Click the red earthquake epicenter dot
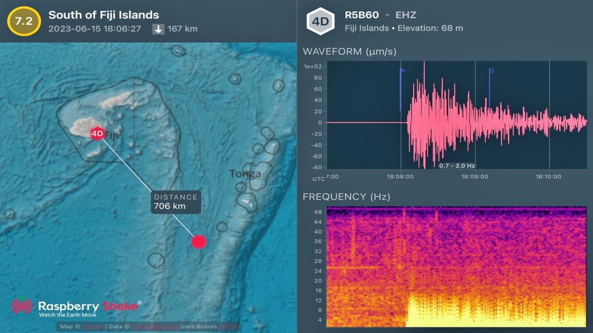 coord(199,242)
